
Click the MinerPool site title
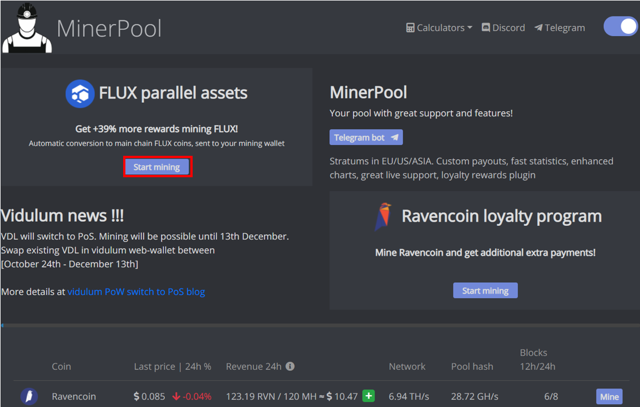click(x=109, y=28)
